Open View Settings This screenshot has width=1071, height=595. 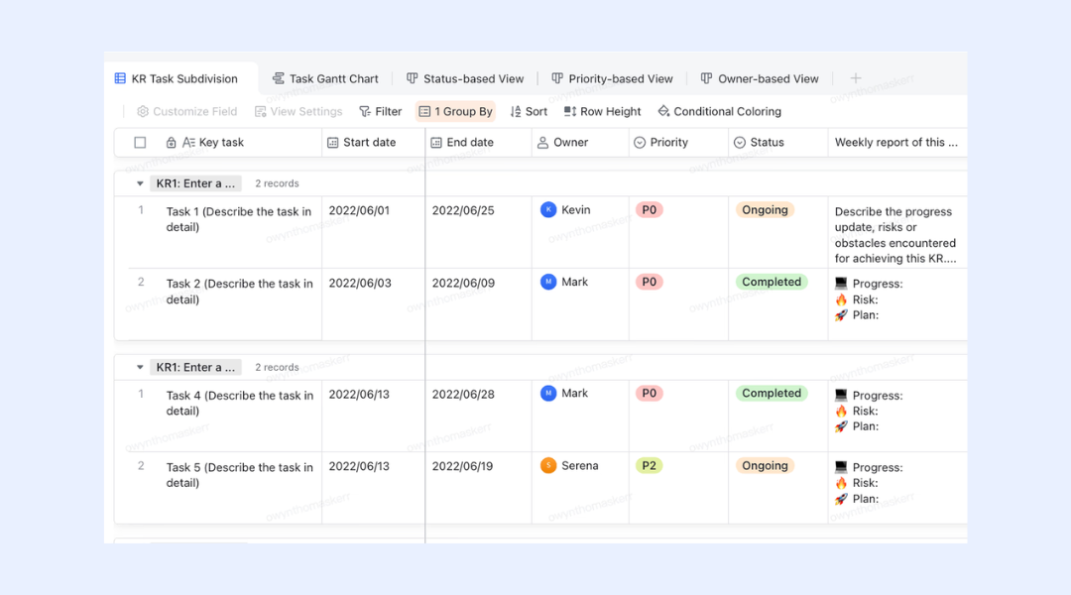pos(297,111)
